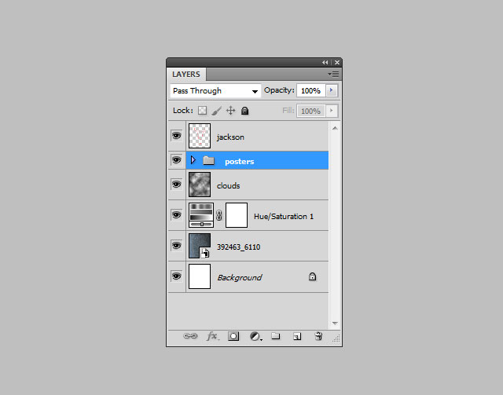Click the Hue/Saturation adjustment icon
The image size is (503, 395).
tap(201, 215)
